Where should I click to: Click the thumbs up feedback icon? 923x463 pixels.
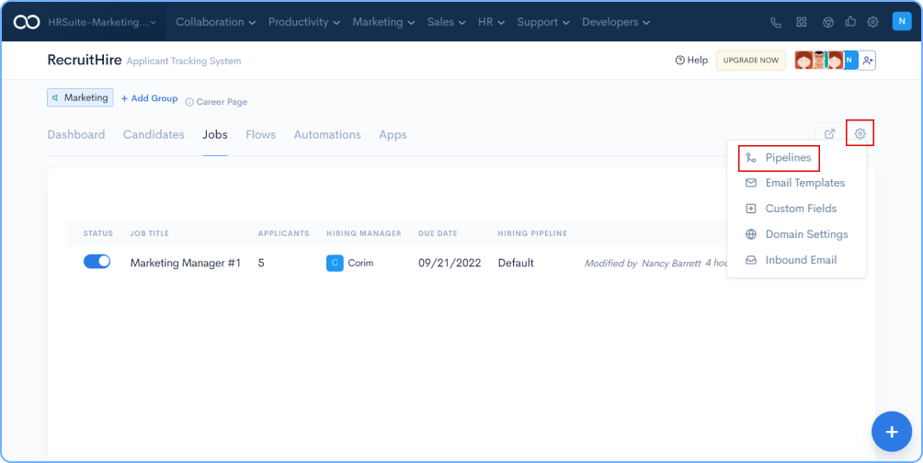[849, 22]
